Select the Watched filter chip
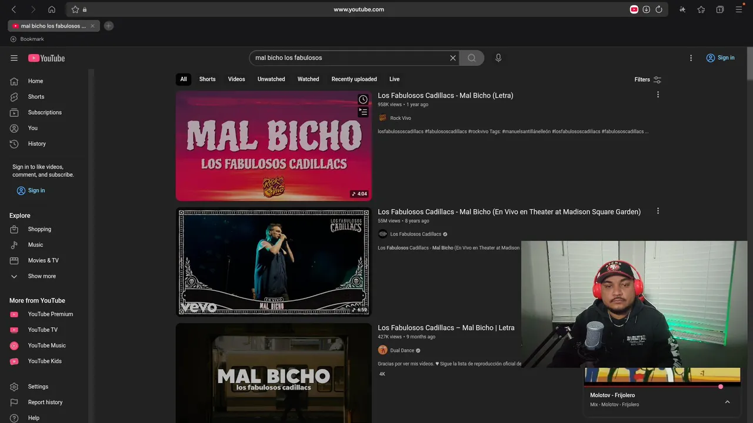 tap(308, 79)
